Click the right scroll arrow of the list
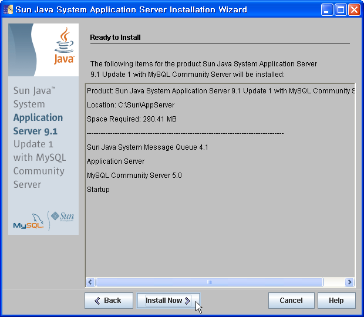The image size is (364, 317). (x=349, y=282)
